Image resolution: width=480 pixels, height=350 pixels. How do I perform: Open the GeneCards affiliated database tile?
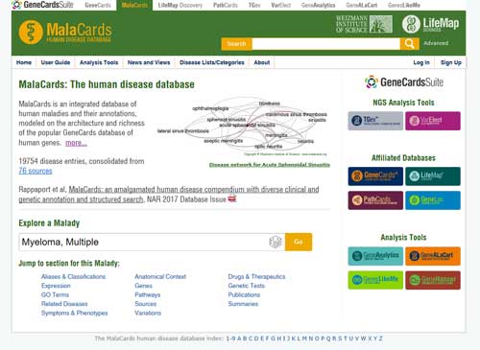pyautogui.click(x=375, y=176)
